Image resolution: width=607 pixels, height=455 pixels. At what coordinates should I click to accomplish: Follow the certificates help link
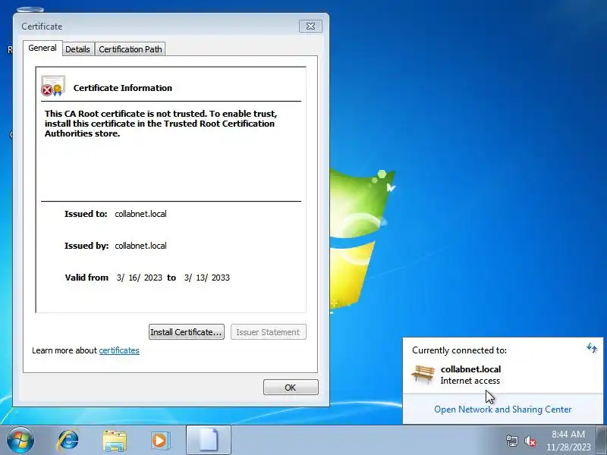(x=119, y=350)
